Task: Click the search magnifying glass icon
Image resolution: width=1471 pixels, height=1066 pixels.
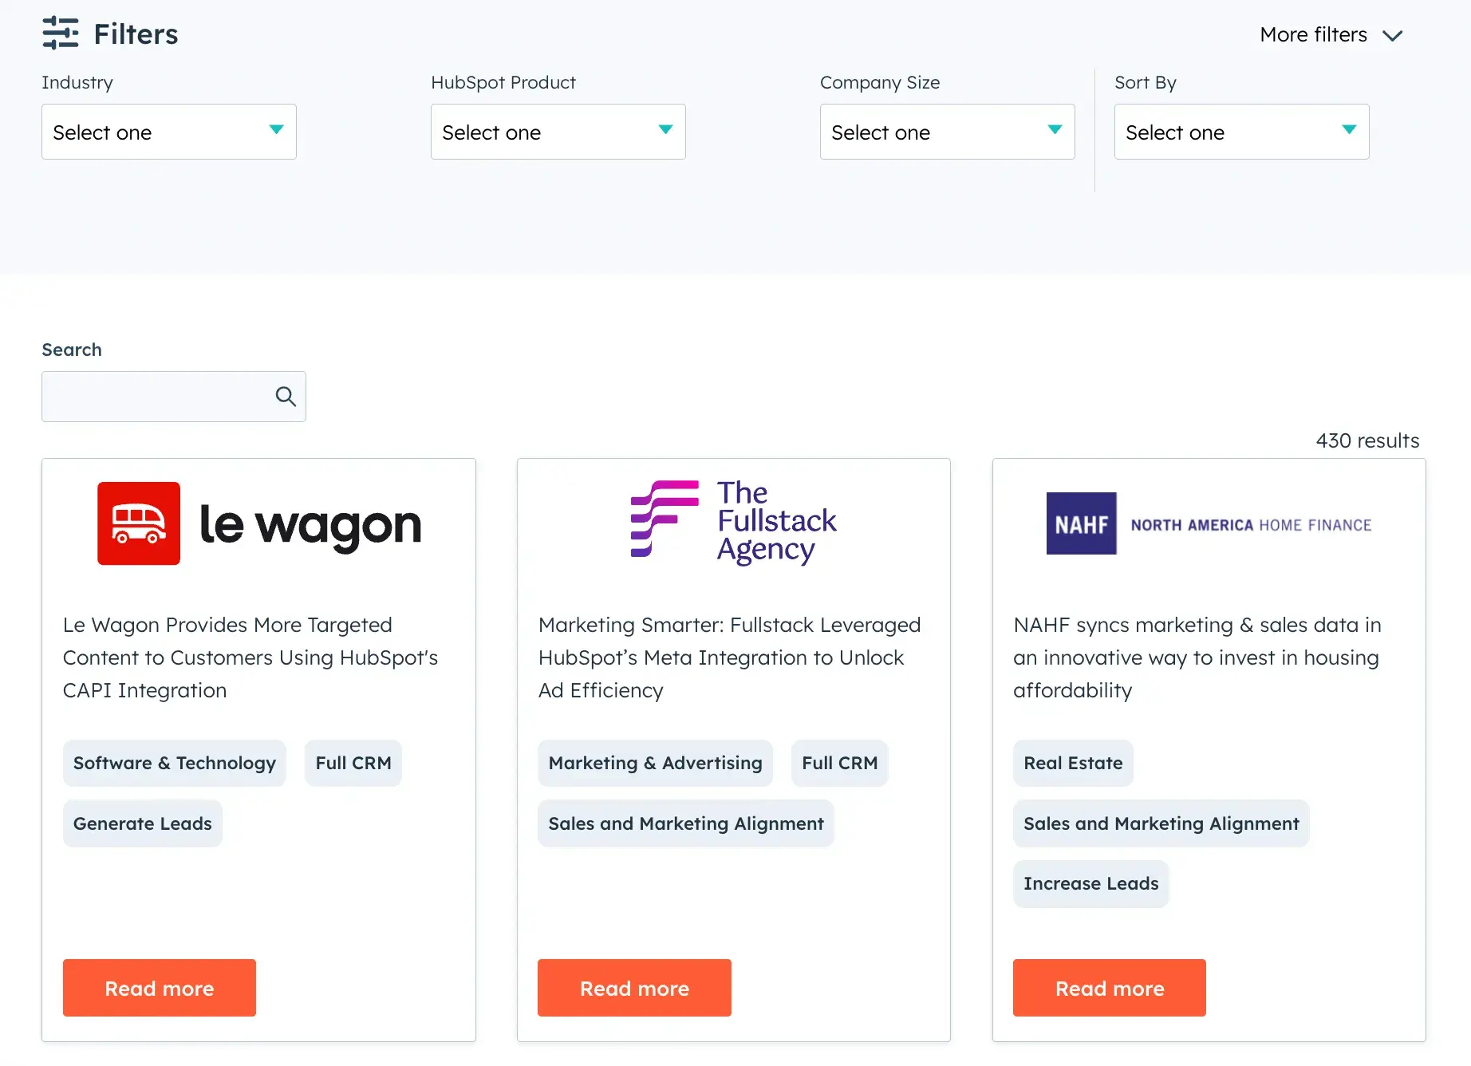Action: click(286, 397)
